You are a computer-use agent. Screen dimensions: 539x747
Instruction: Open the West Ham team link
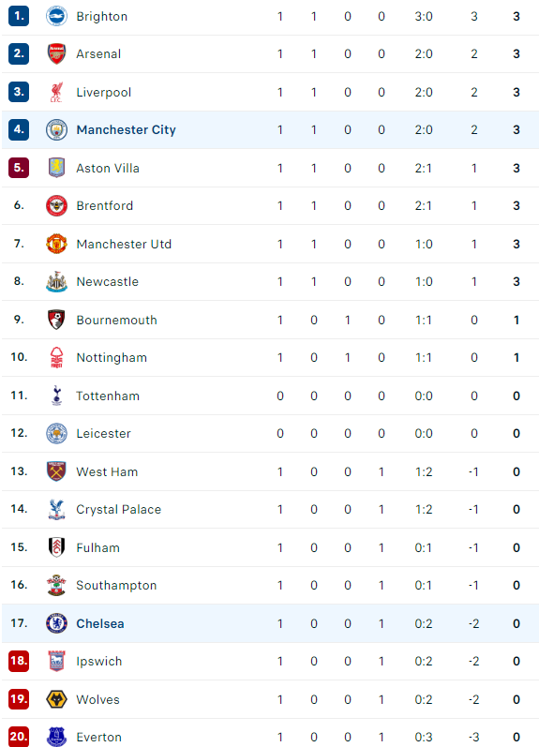click(107, 471)
